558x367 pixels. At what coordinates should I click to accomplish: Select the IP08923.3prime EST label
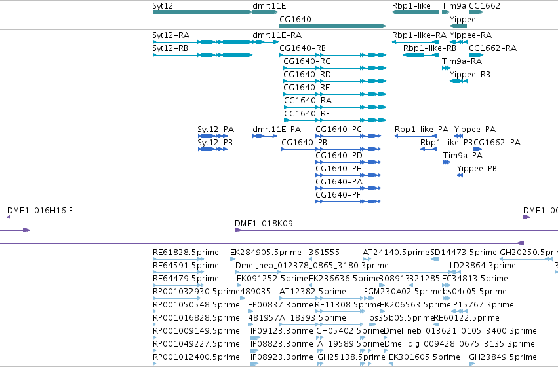coord(282,357)
